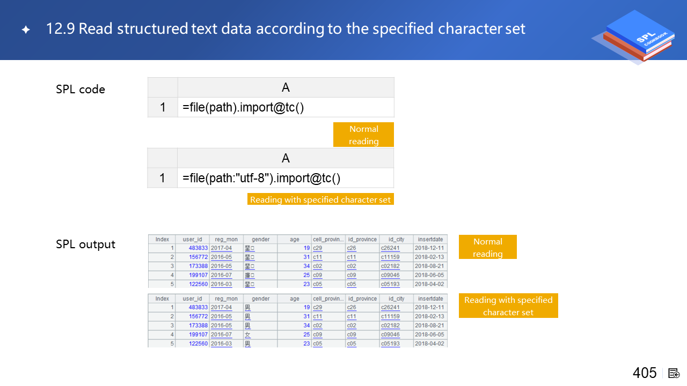Click row number 1 of the first code table
The width and height of the screenshot is (687, 386).
163,107
